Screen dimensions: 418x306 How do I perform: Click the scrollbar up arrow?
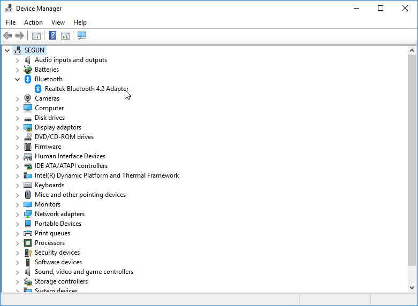[x=412, y=50]
